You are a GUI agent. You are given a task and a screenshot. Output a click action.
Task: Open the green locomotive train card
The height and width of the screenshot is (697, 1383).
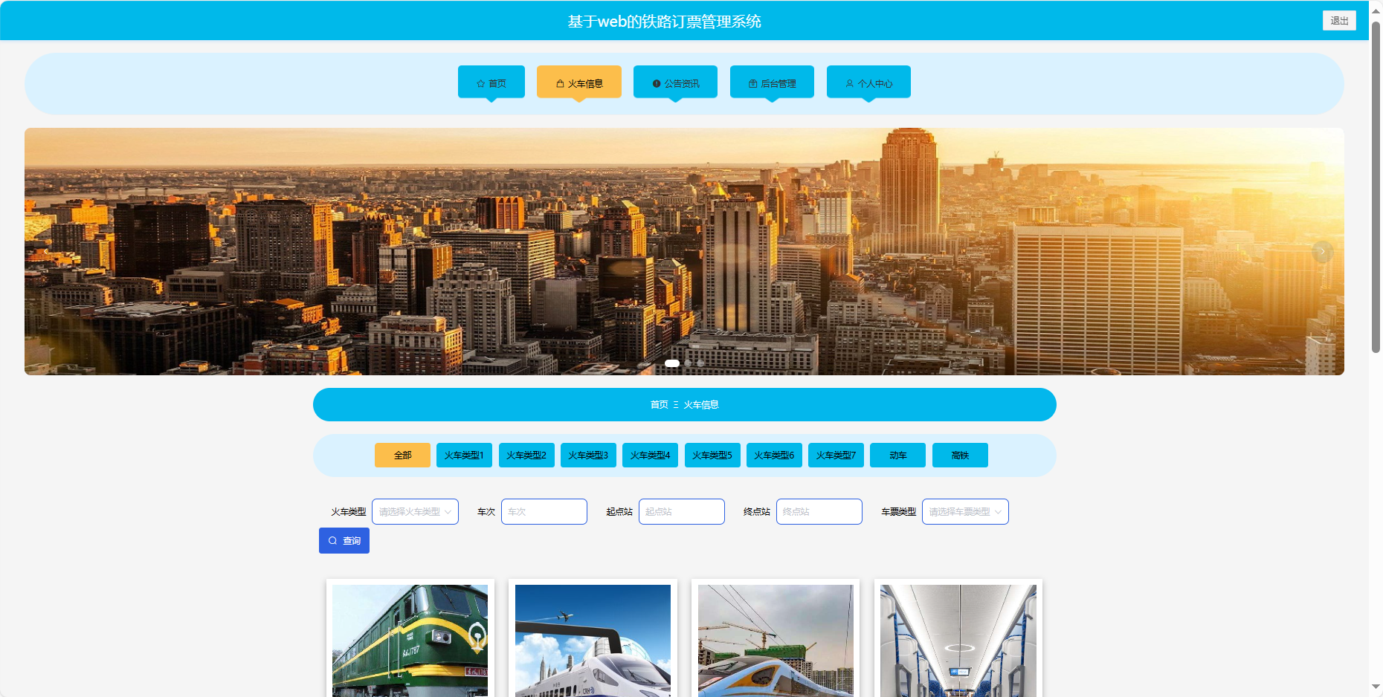[x=410, y=639]
